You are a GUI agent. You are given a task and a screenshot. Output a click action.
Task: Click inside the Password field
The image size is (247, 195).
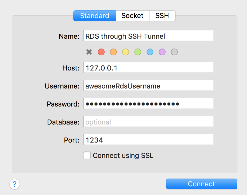coord(148,103)
